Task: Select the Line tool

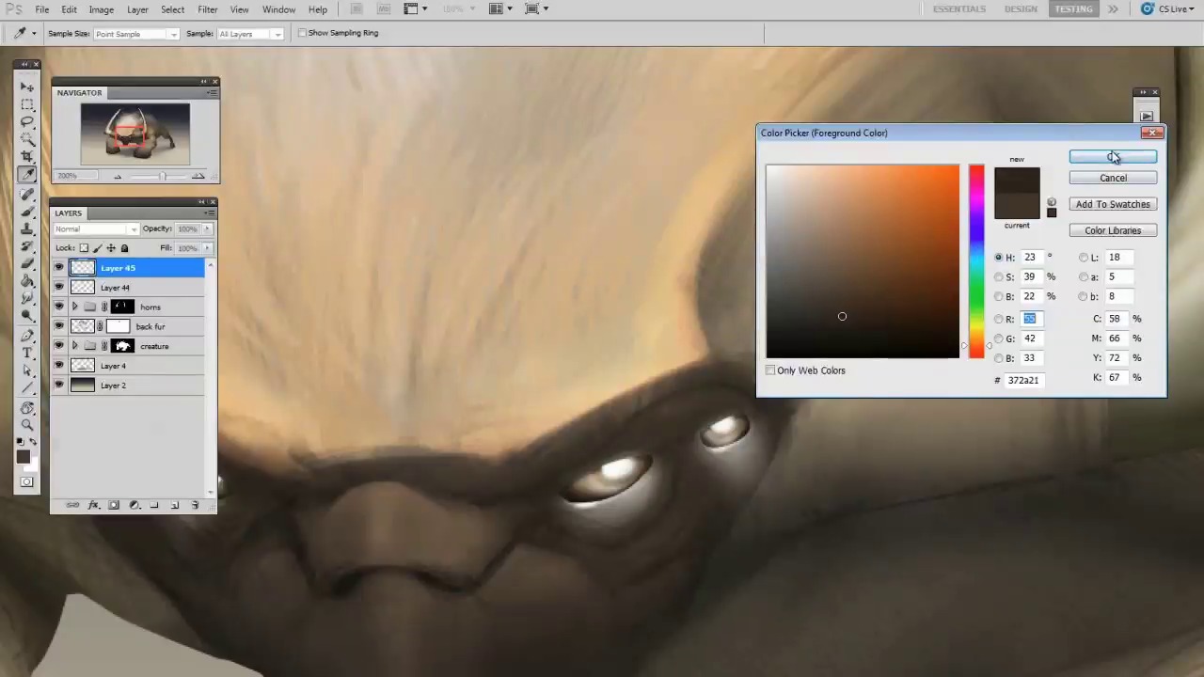Action: pyautogui.click(x=27, y=387)
